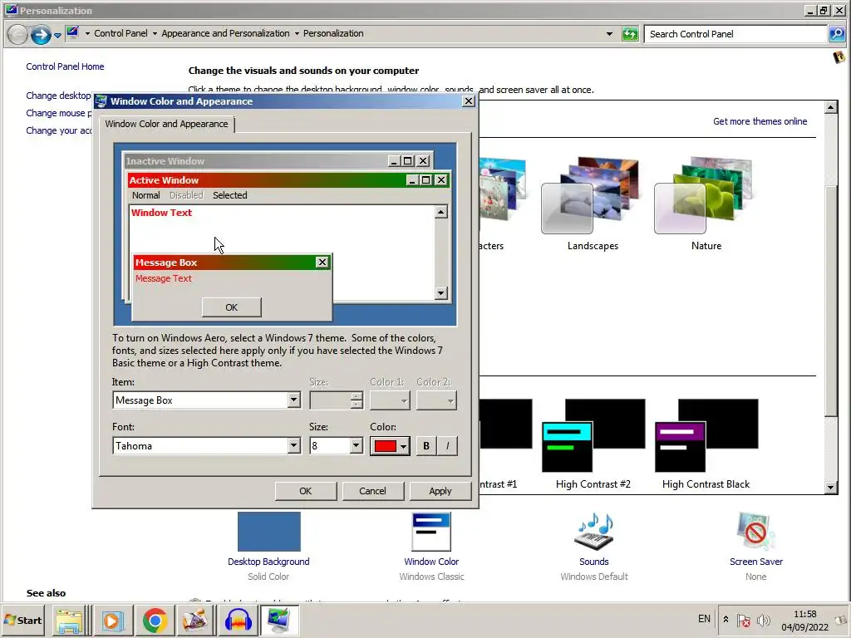Open recent pages dropdown arrow

click(x=57, y=35)
